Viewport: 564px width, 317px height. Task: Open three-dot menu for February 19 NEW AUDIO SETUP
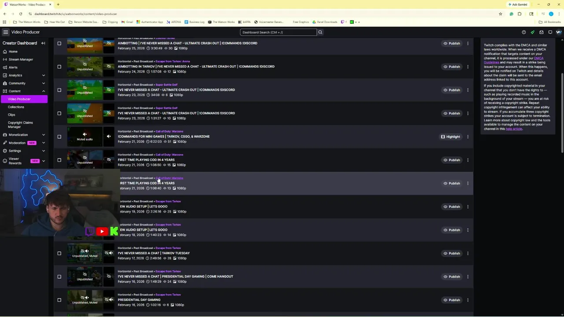468,206
